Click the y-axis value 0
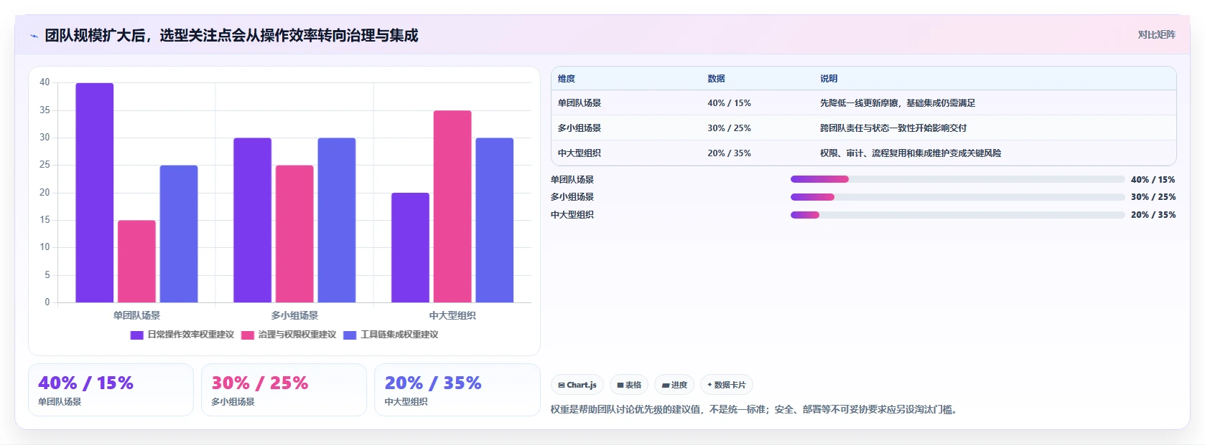 click(47, 302)
